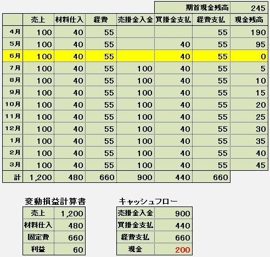Click the 7月 row label

point(13,68)
